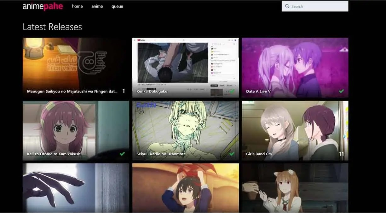This screenshot has width=386, height=213.
Task: Open the Seiyuu Radio no Uraomote thumbnail
Action: (185, 130)
